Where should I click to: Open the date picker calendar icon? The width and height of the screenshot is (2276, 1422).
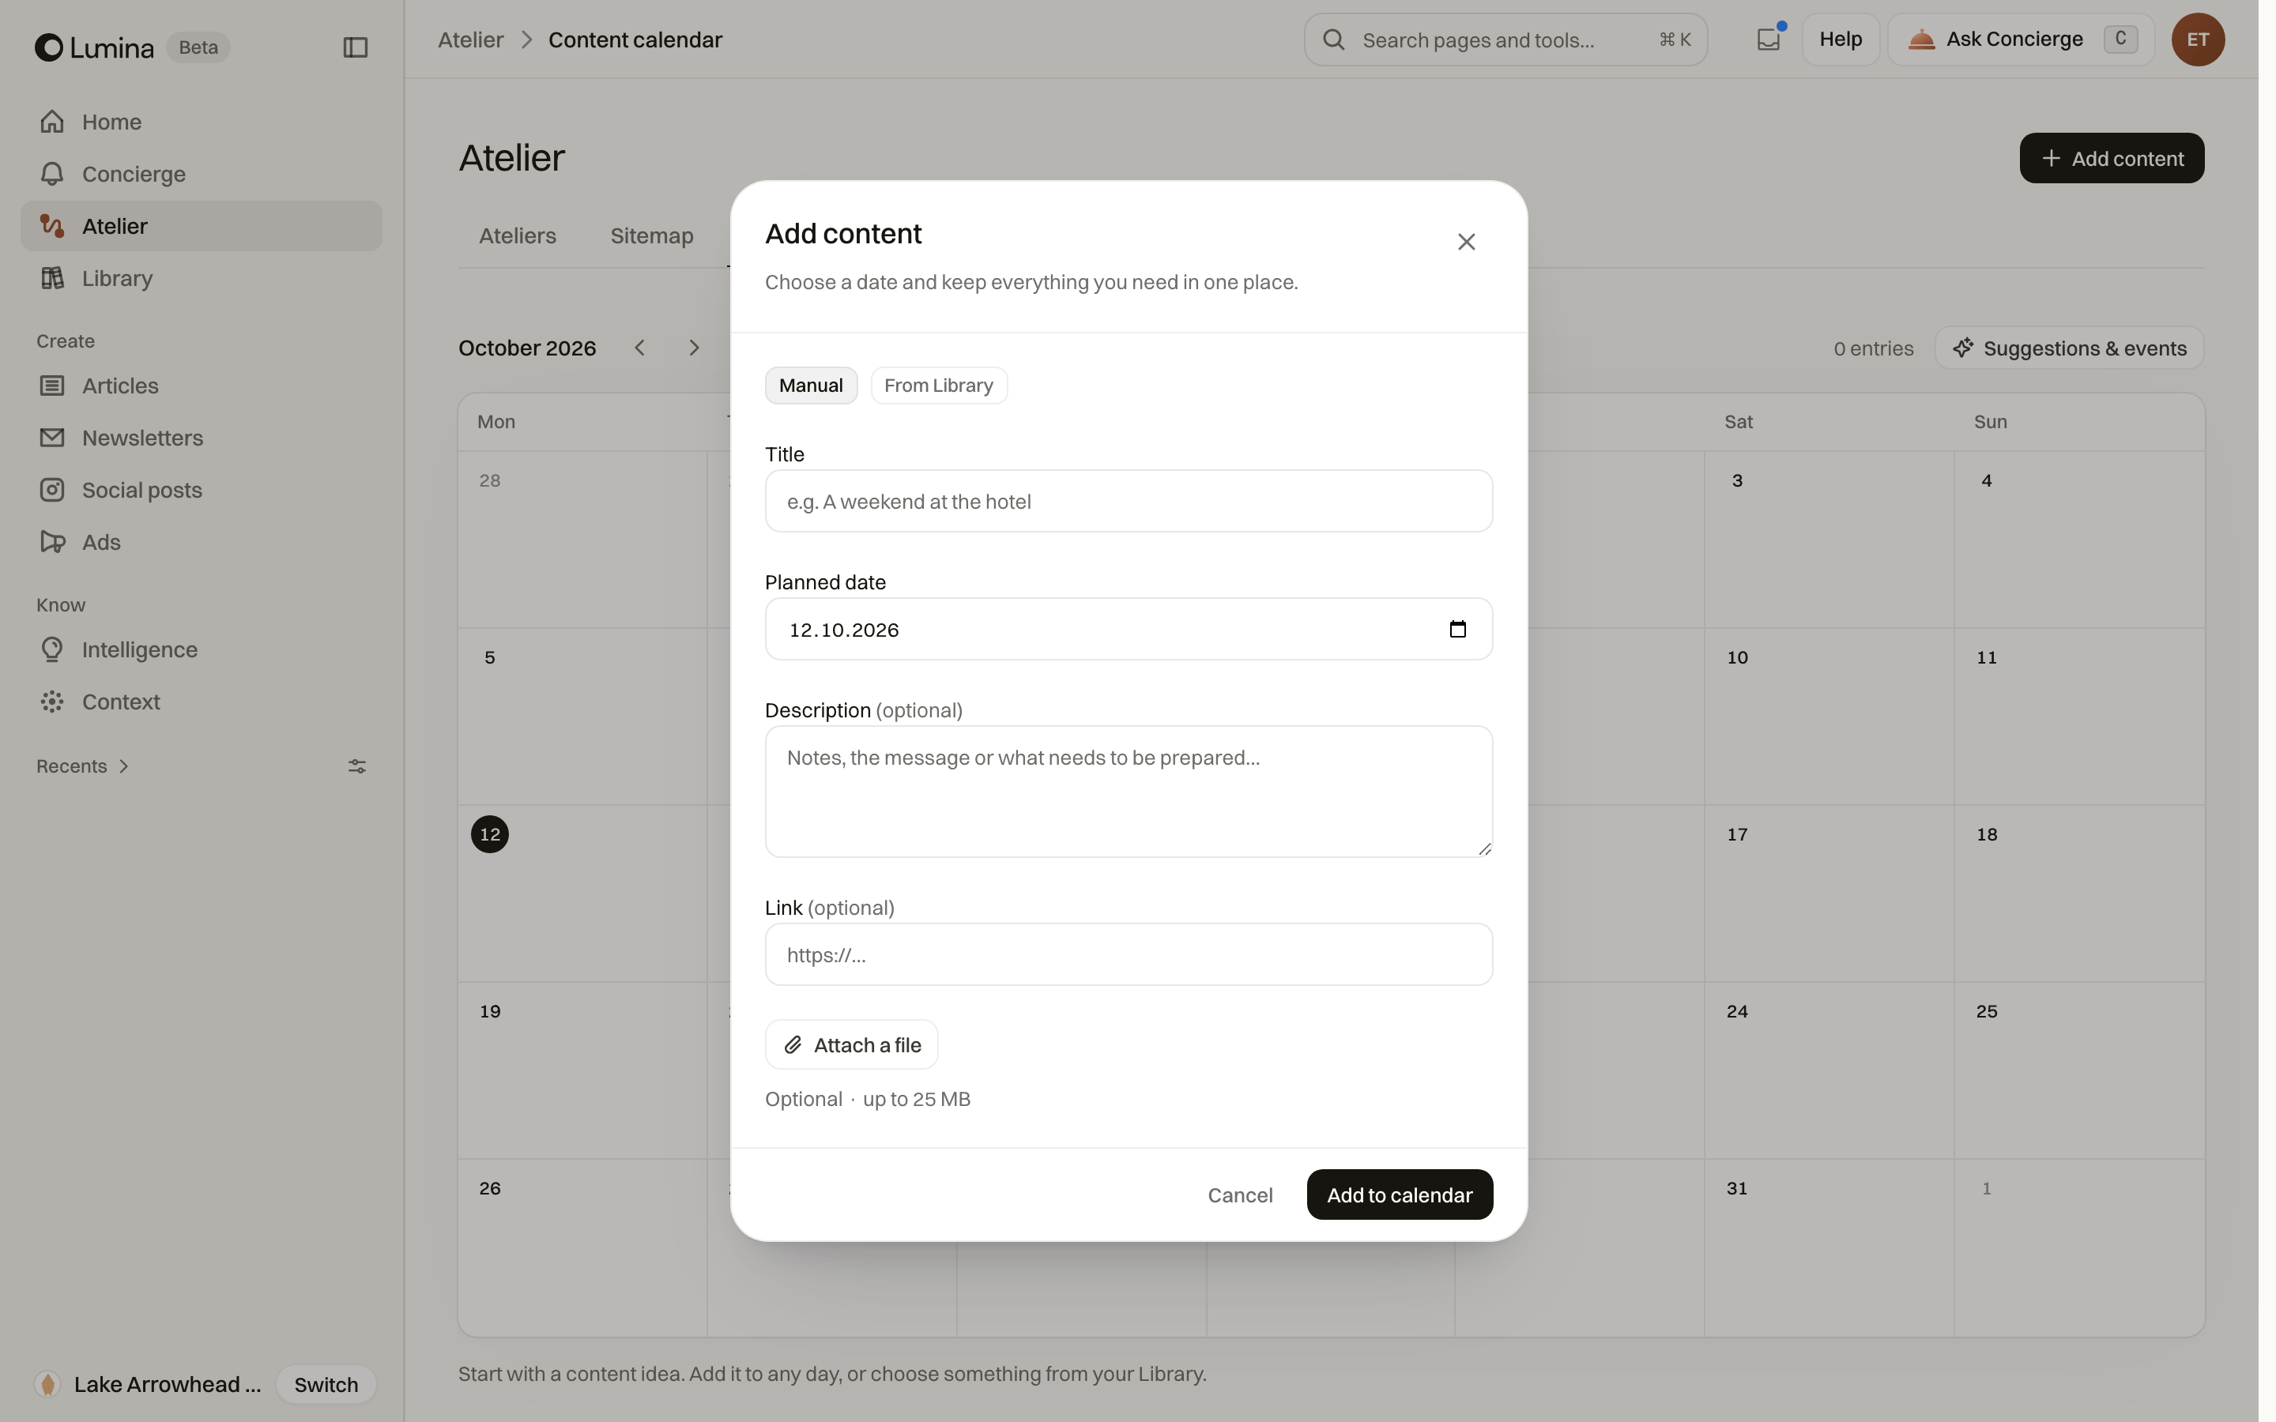[x=1458, y=629]
